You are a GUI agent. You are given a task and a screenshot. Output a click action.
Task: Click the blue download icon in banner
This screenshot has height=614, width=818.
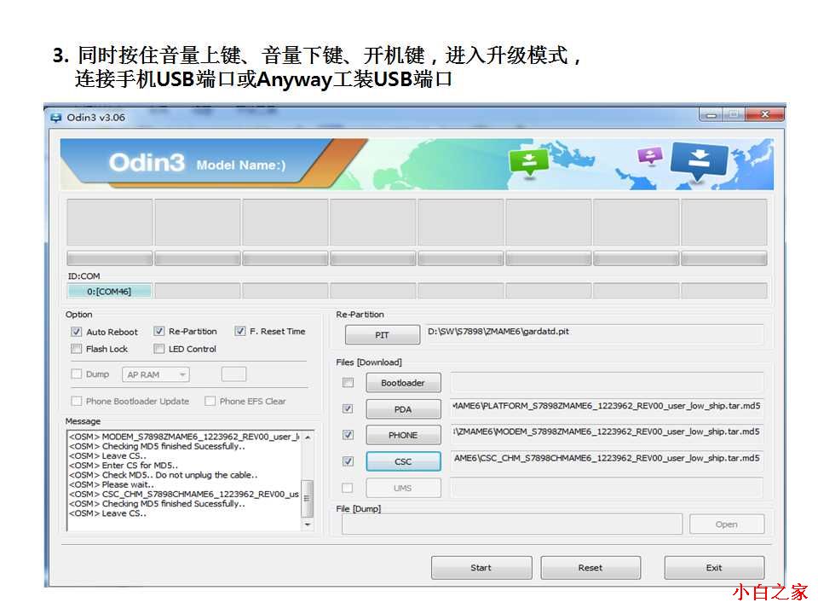click(699, 159)
